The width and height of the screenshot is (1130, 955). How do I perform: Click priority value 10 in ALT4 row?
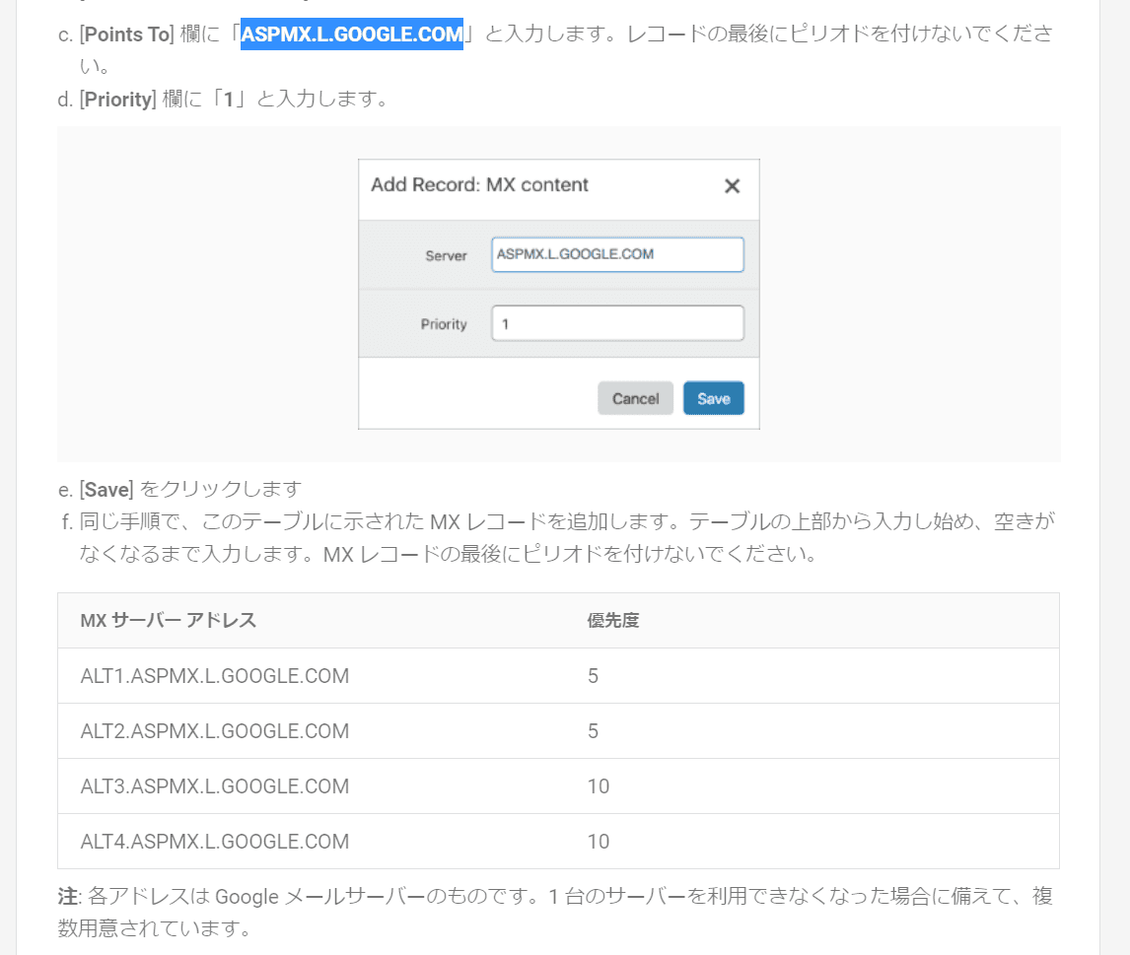point(598,842)
